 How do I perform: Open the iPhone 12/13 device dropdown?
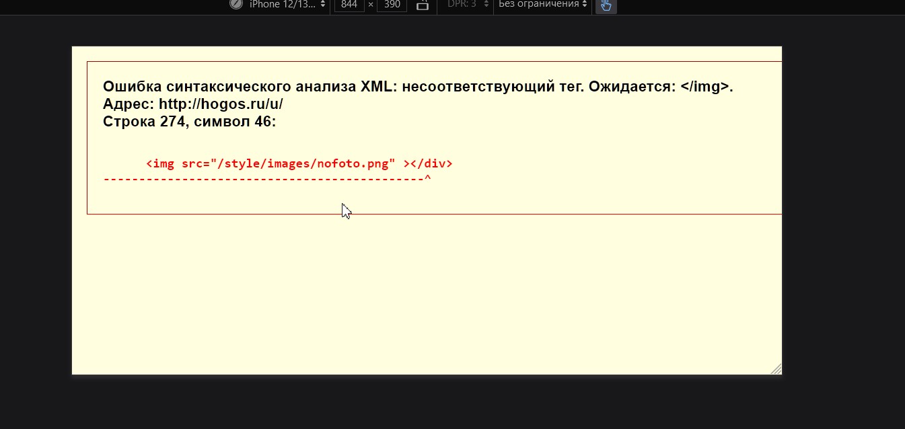(287, 5)
